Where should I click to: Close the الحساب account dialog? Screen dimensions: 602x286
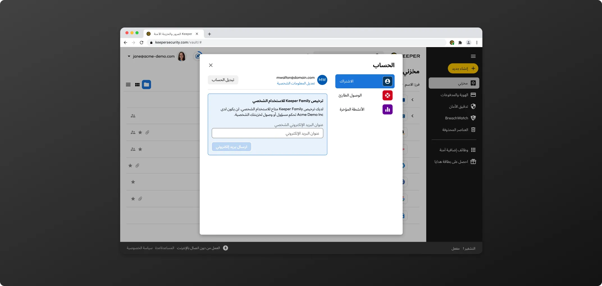[x=211, y=65]
